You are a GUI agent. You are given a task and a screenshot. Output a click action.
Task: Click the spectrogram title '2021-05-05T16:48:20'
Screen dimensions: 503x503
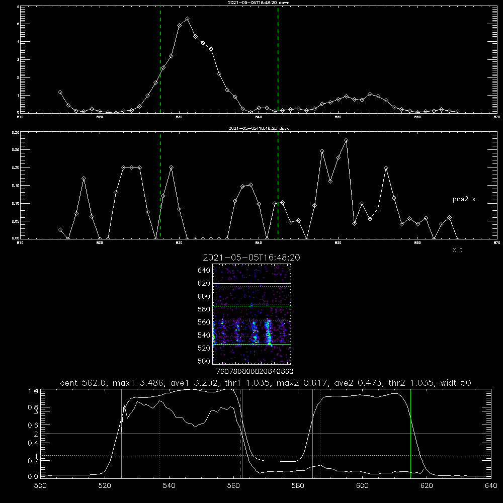[x=251, y=258]
